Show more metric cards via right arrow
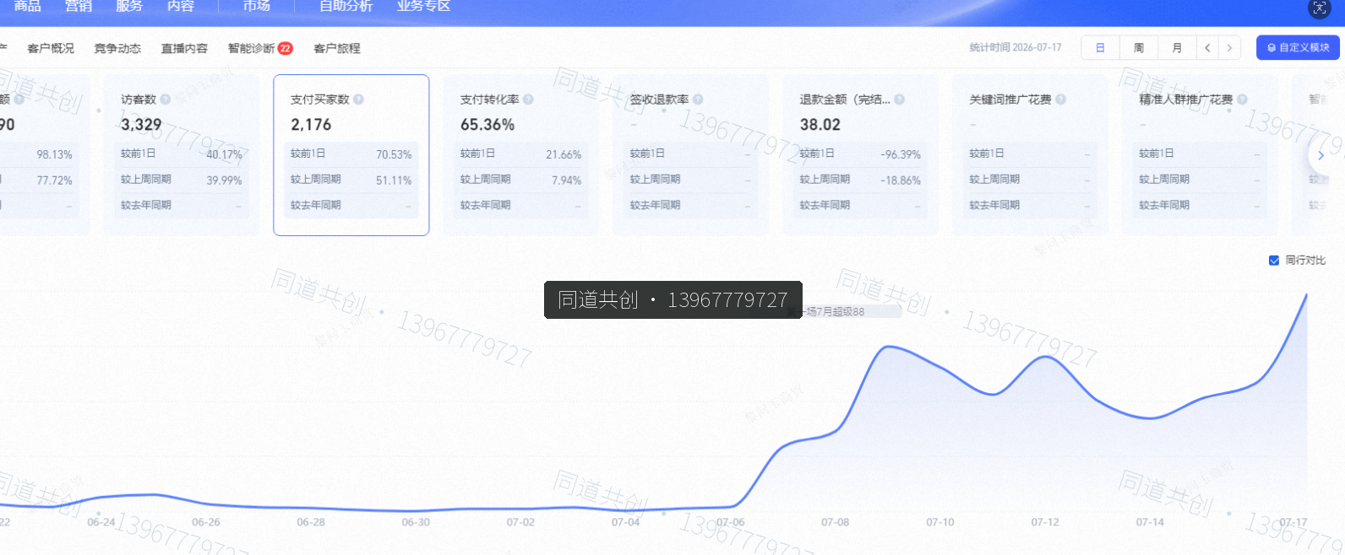This screenshot has height=555, width=1345. click(x=1320, y=155)
